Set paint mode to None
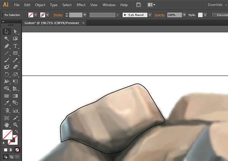Screen dimensions: 228x161 [x=17, y=150]
